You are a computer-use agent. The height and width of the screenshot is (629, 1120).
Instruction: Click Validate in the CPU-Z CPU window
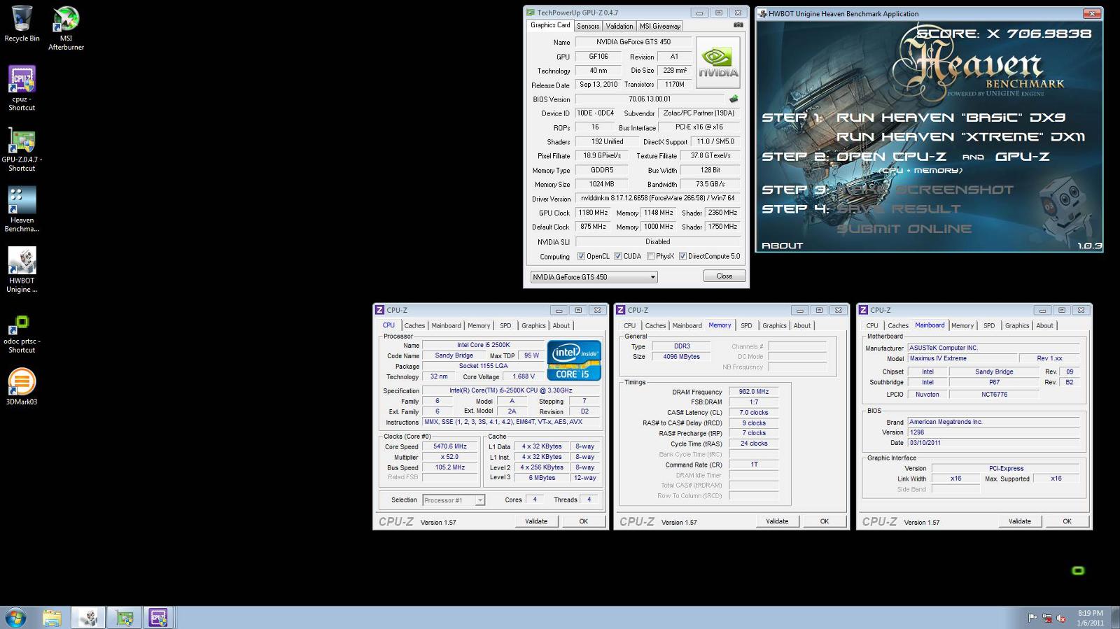(536, 521)
